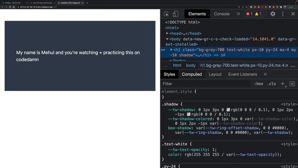Open the Console panel tab

(x=222, y=14)
